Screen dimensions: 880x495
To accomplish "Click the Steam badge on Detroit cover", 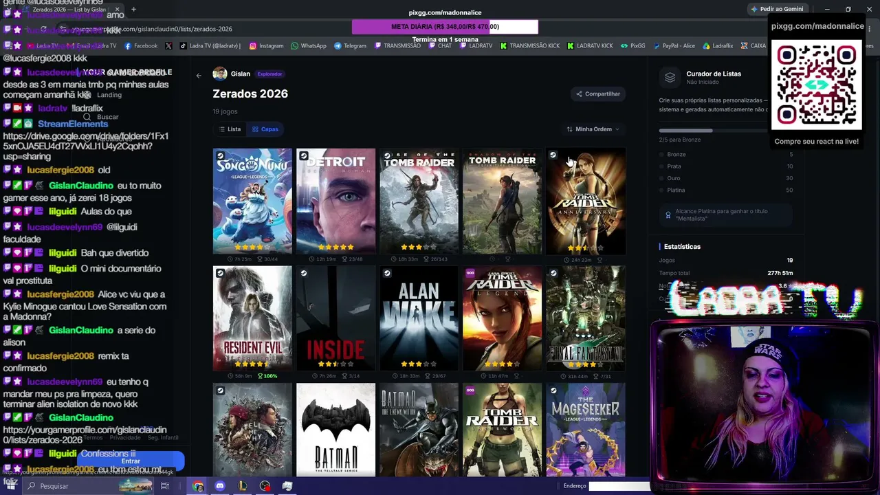I will point(303,156).
